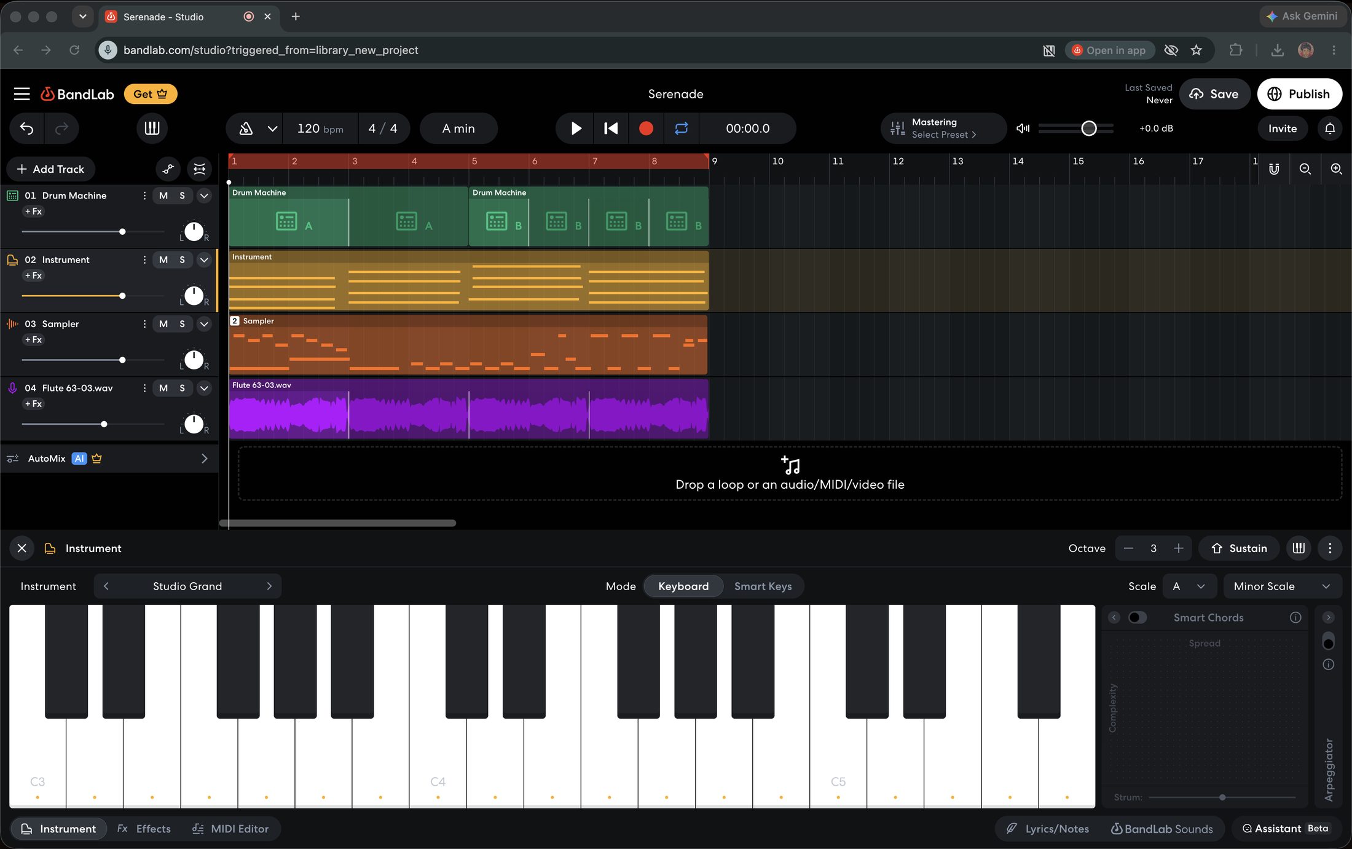The width and height of the screenshot is (1352, 849).
Task: Click the undo arrow icon
Action: [26, 128]
